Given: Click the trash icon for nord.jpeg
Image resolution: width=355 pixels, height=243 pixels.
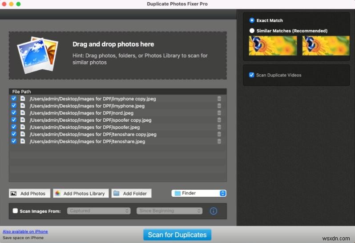Looking at the screenshot, I should coord(219,113).
